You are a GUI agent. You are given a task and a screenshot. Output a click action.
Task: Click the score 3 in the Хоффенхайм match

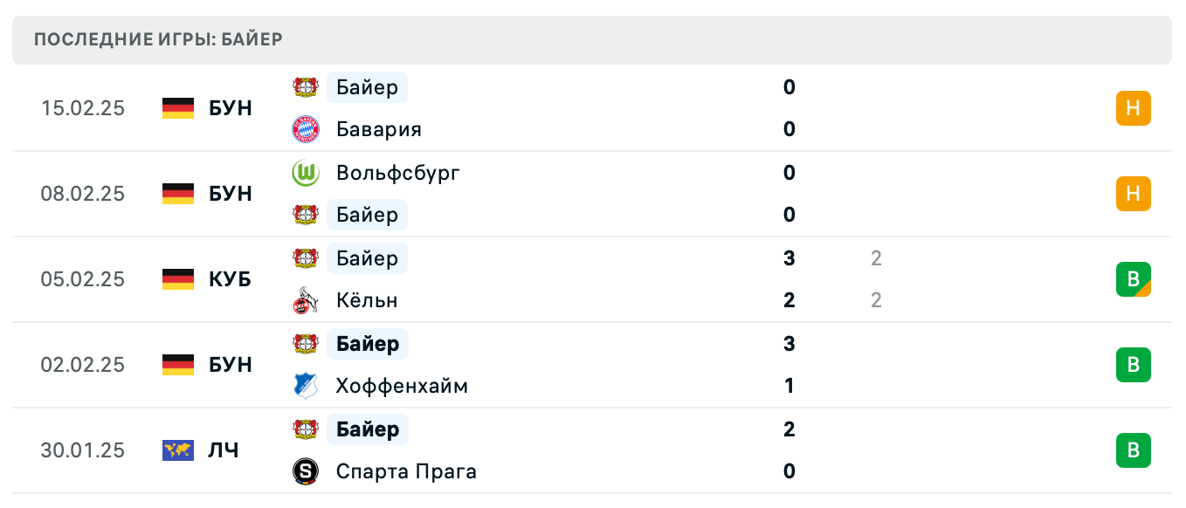pos(789,344)
